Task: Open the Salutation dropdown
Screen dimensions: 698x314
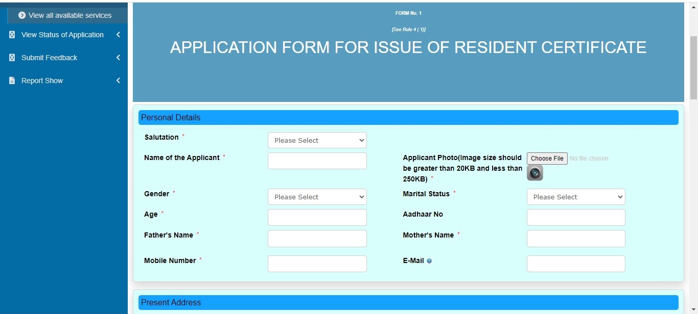Action: pos(317,140)
